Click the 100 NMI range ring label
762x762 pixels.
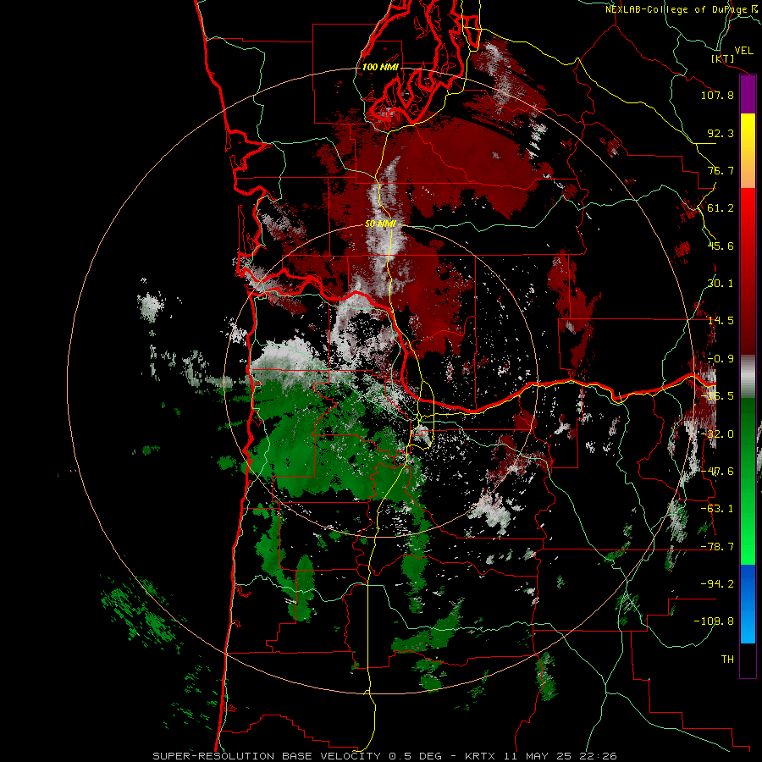(380, 67)
